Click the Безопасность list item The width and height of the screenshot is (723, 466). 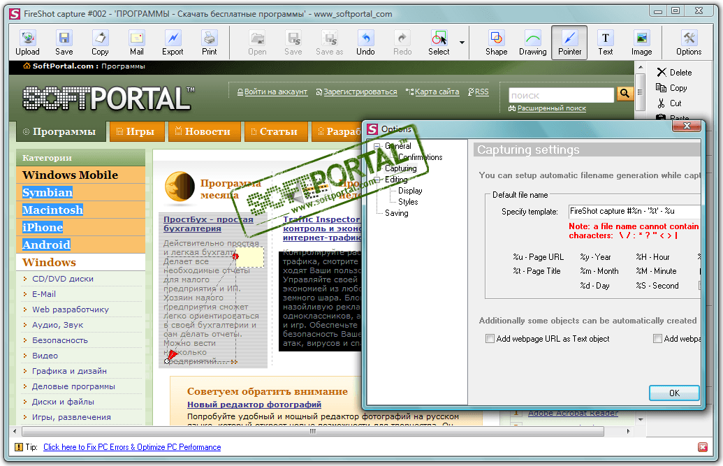60,340
